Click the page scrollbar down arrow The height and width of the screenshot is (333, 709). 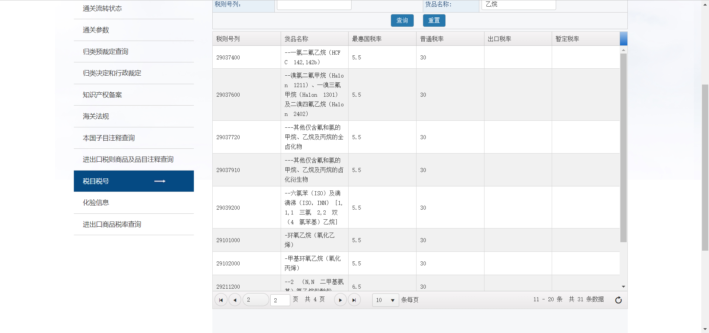pos(705,329)
